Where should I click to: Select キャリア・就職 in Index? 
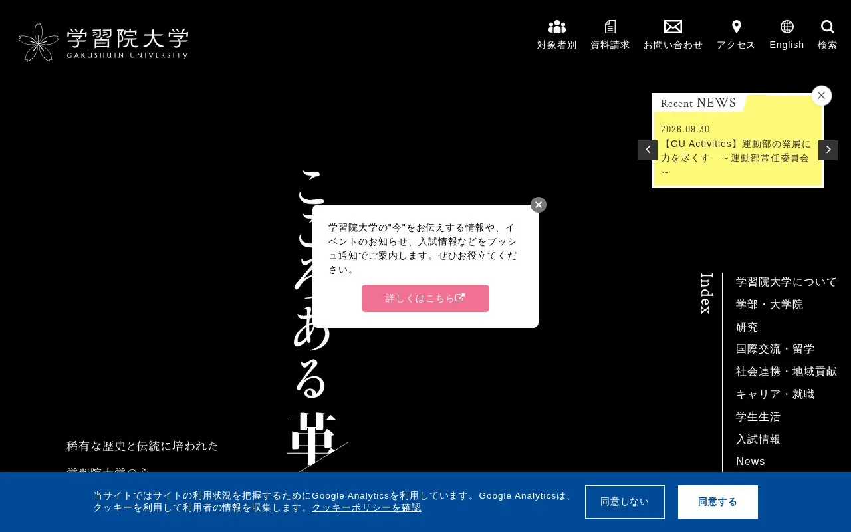coord(775,394)
